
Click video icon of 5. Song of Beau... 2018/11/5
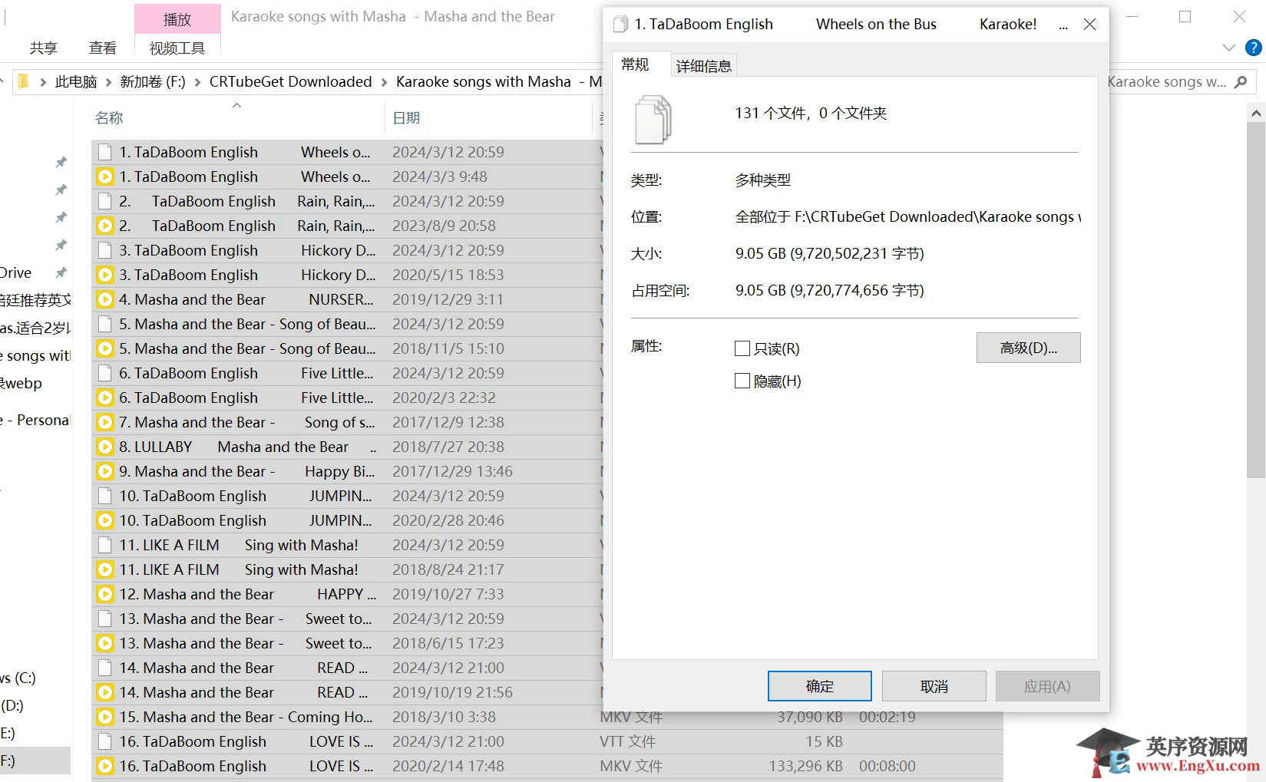105,348
